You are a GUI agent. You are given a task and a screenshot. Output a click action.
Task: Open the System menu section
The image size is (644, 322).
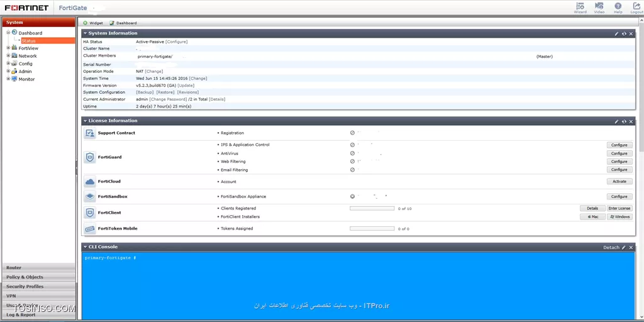click(39, 23)
